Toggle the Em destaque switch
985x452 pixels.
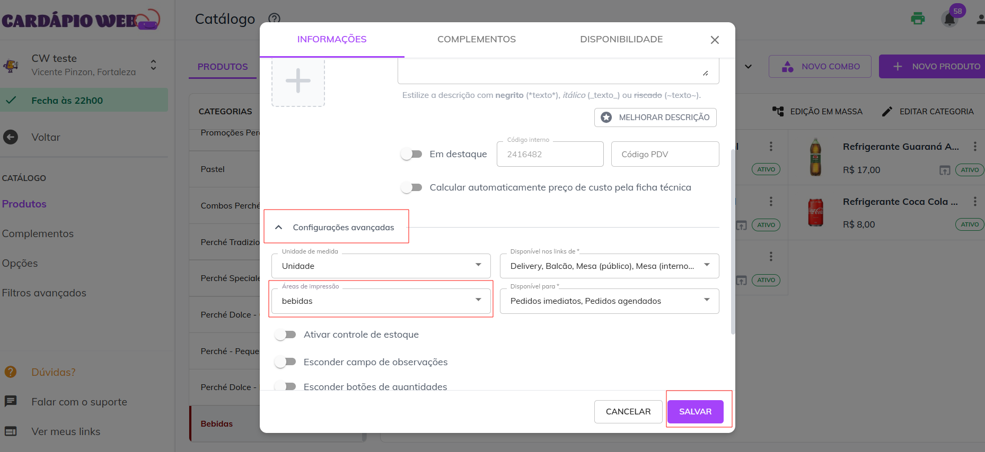tap(411, 154)
